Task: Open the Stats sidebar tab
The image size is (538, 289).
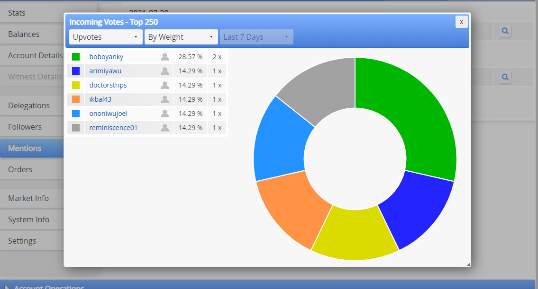Action: (32, 13)
